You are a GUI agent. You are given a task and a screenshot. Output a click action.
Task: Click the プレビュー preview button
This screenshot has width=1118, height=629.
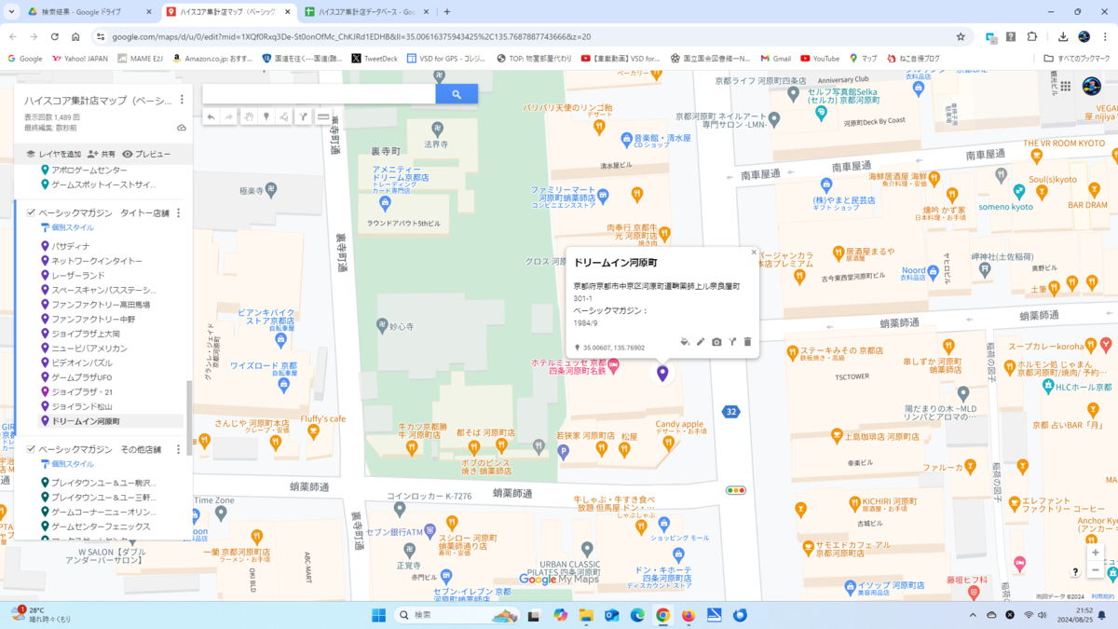click(x=146, y=154)
